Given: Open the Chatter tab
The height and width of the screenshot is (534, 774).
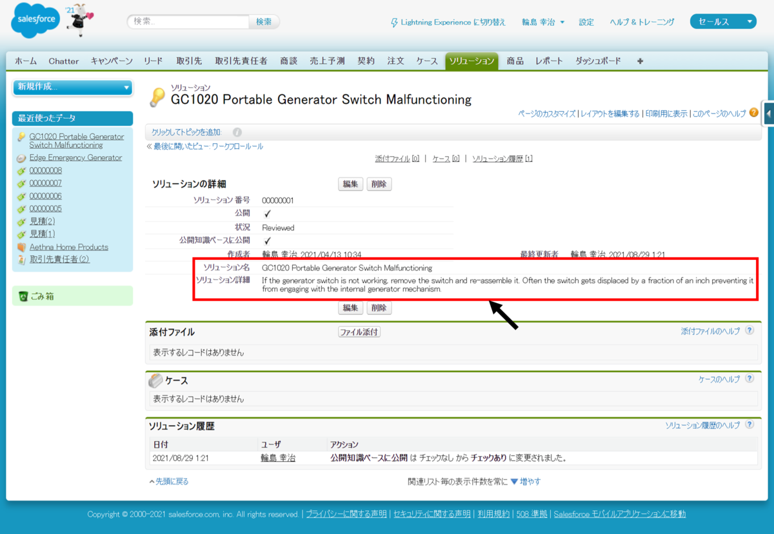Looking at the screenshot, I should (x=64, y=61).
